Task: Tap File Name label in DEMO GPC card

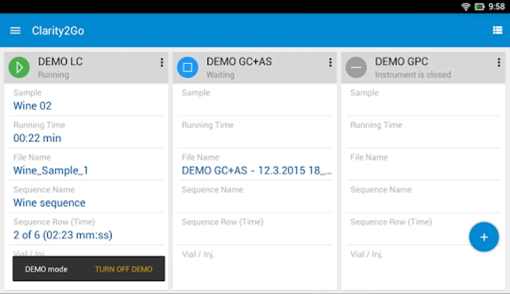Action: pyautogui.click(x=369, y=157)
